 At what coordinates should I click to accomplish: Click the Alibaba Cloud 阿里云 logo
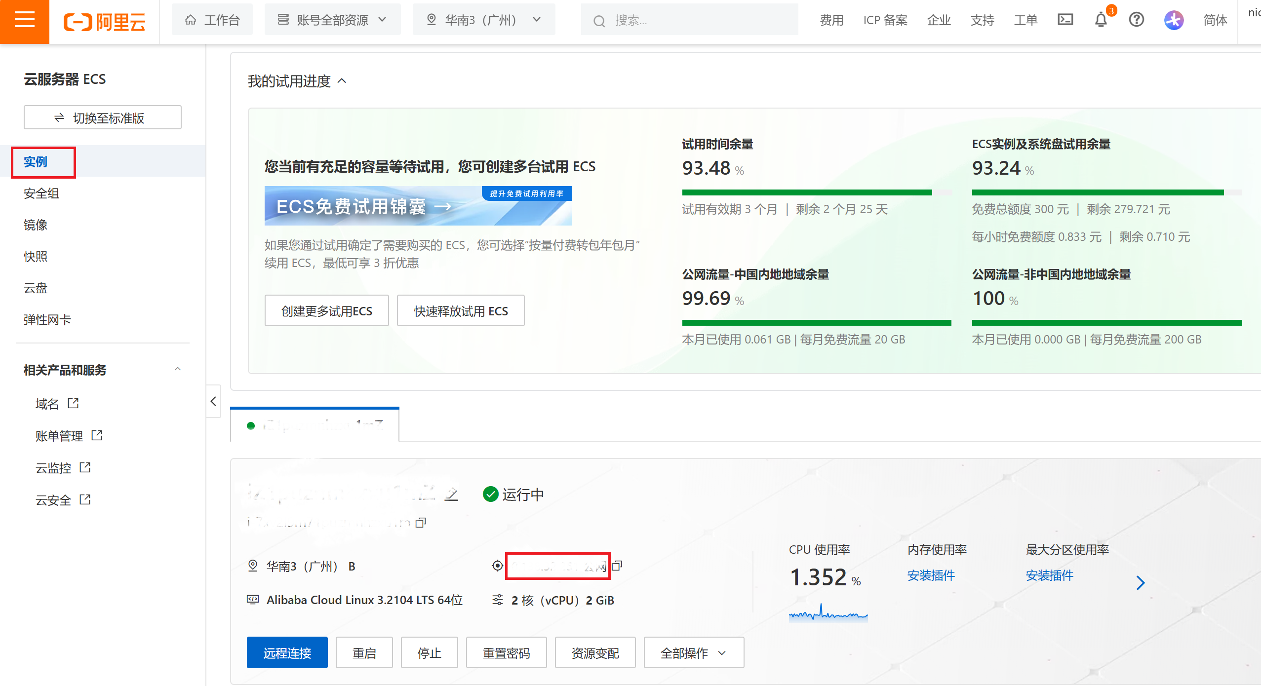(105, 21)
